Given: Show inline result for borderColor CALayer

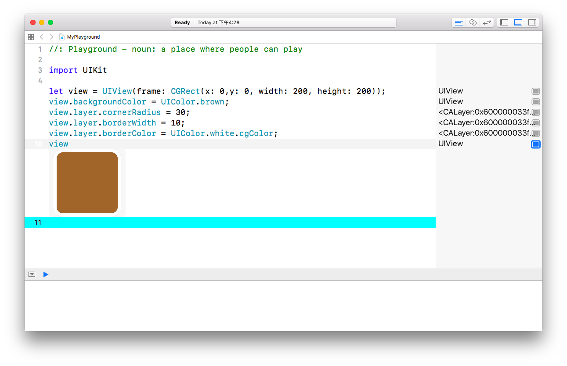Looking at the screenshot, I should 535,133.
